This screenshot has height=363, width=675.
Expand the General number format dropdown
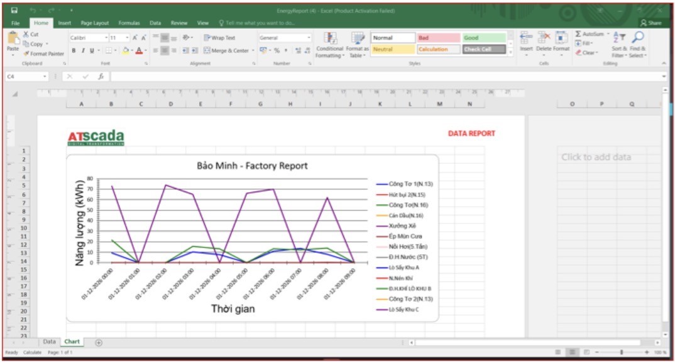(309, 38)
